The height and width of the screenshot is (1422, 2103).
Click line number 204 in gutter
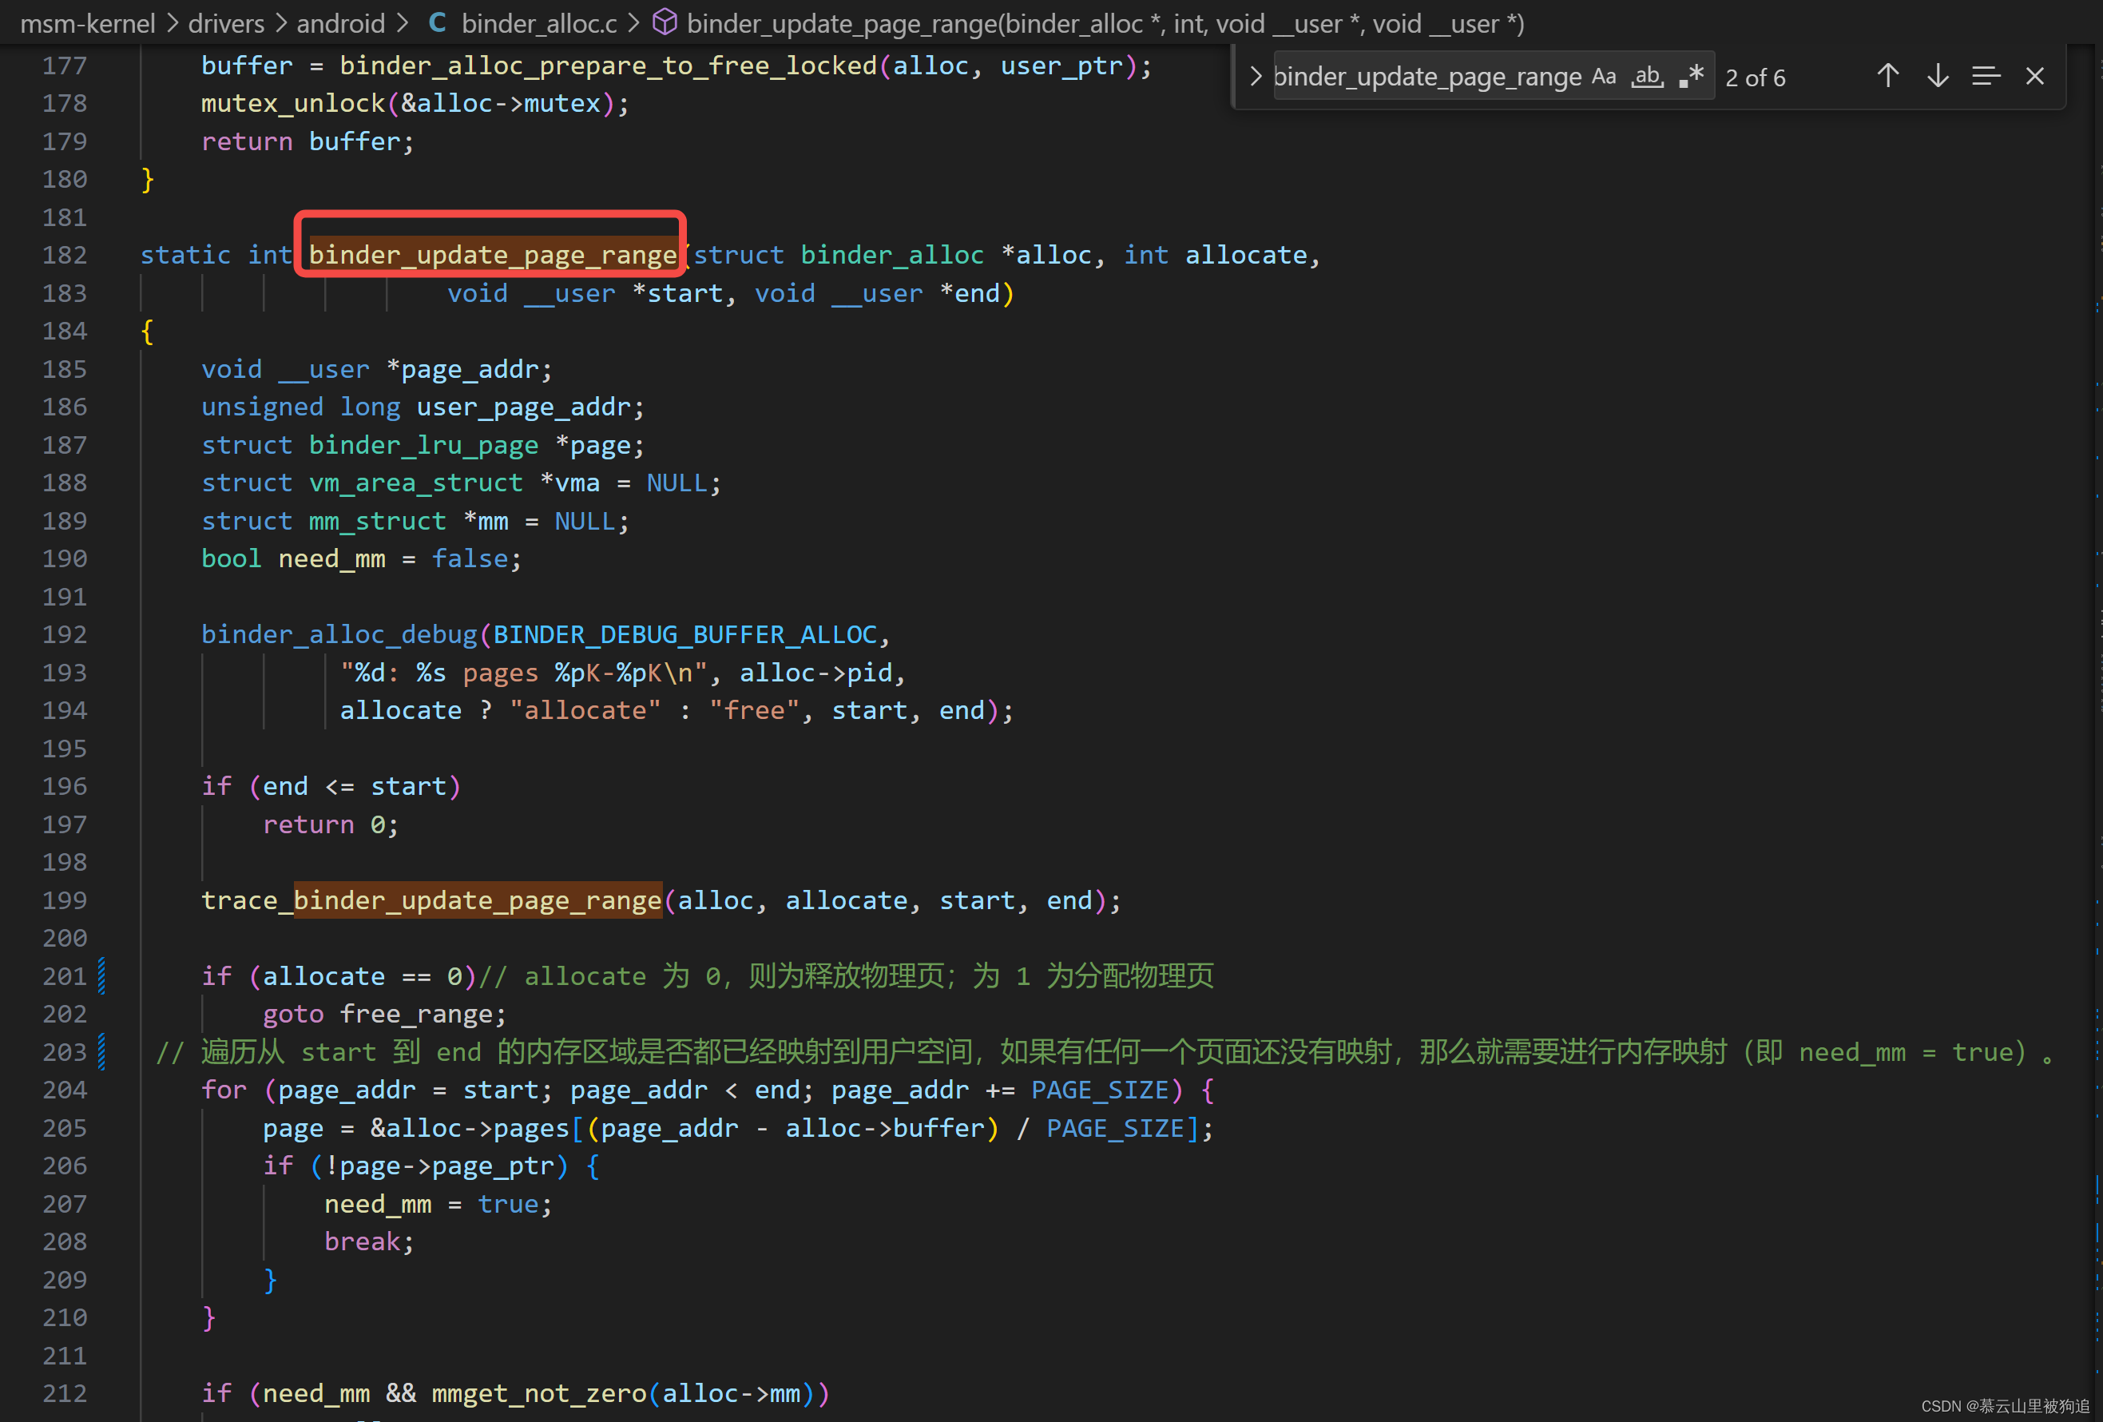pyautogui.click(x=64, y=1090)
